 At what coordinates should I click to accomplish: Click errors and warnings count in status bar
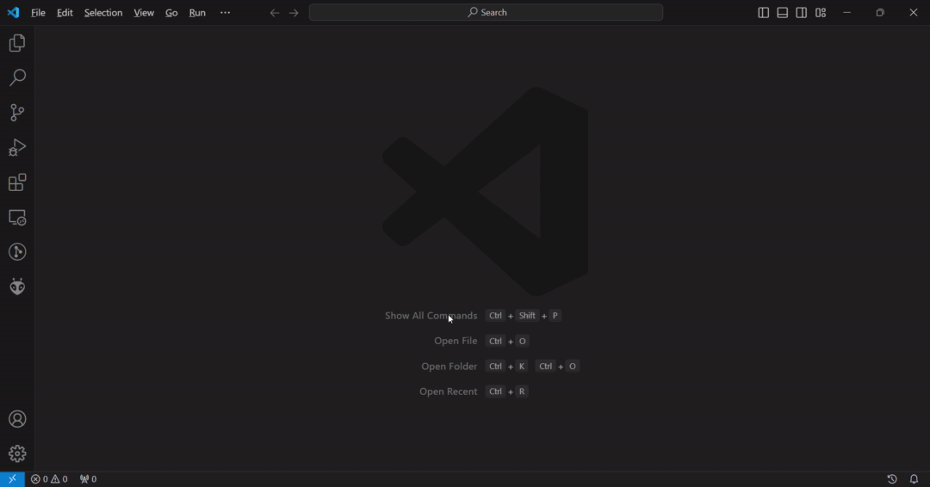coord(49,479)
